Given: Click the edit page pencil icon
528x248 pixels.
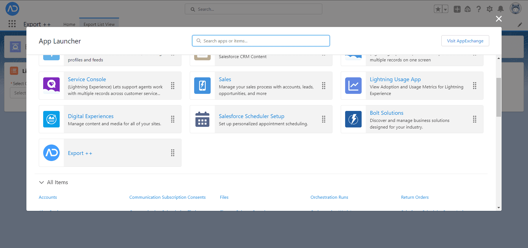Looking at the screenshot, I should 520,25.
